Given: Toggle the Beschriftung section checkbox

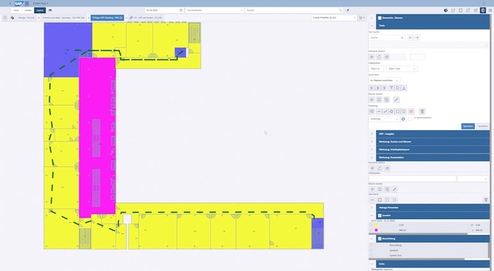Looking at the screenshot, I should pos(379,239).
